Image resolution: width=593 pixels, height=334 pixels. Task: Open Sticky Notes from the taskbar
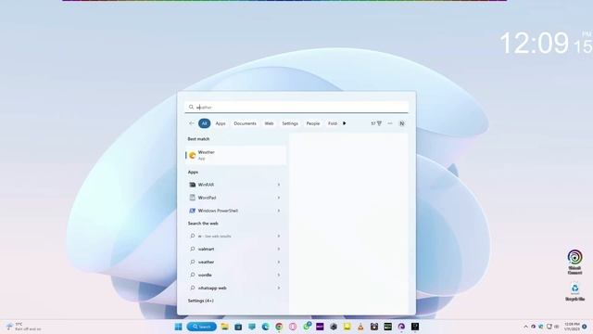(347, 327)
